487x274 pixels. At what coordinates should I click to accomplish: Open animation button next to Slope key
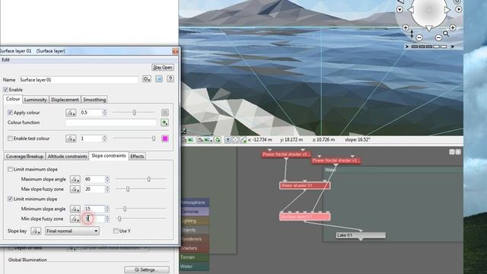[x=36, y=231]
